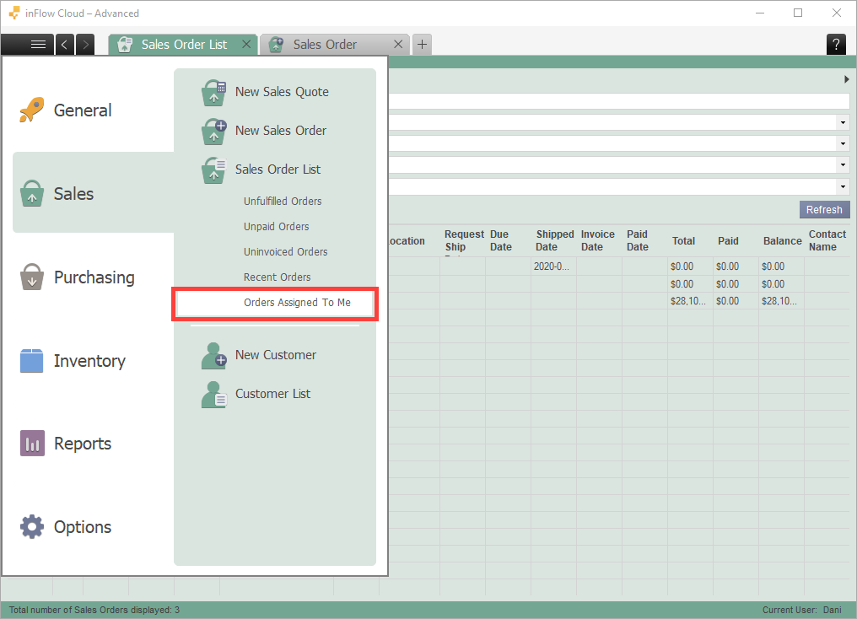Image resolution: width=857 pixels, height=619 pixels.
Task: Click the Options gear icon
Action: (x=32, y=527)
